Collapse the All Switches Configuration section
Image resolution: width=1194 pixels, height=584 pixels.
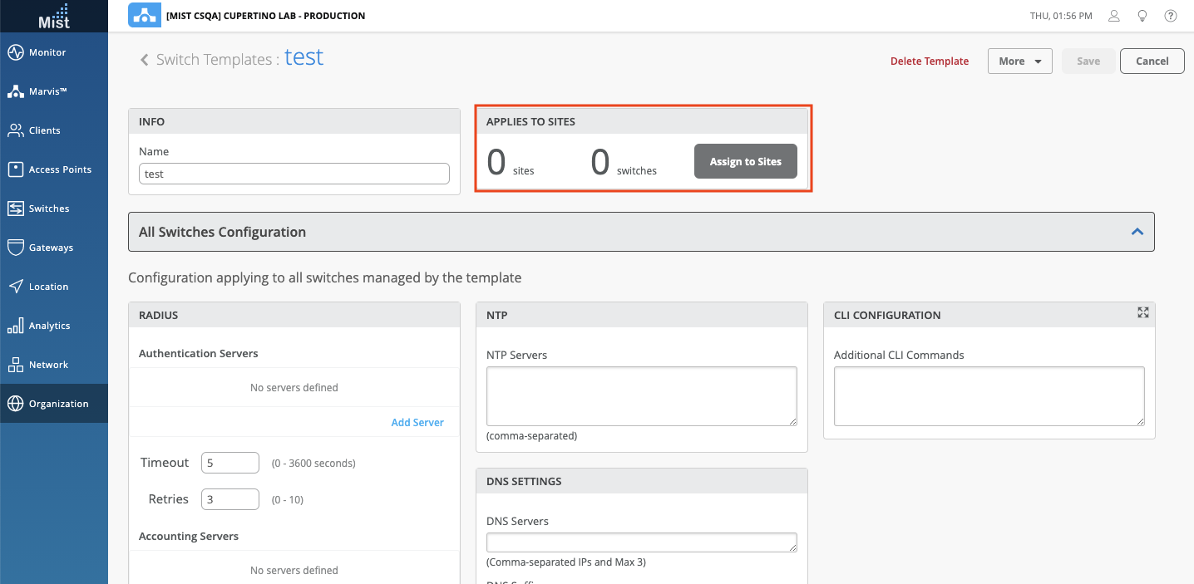[1137, 233]
